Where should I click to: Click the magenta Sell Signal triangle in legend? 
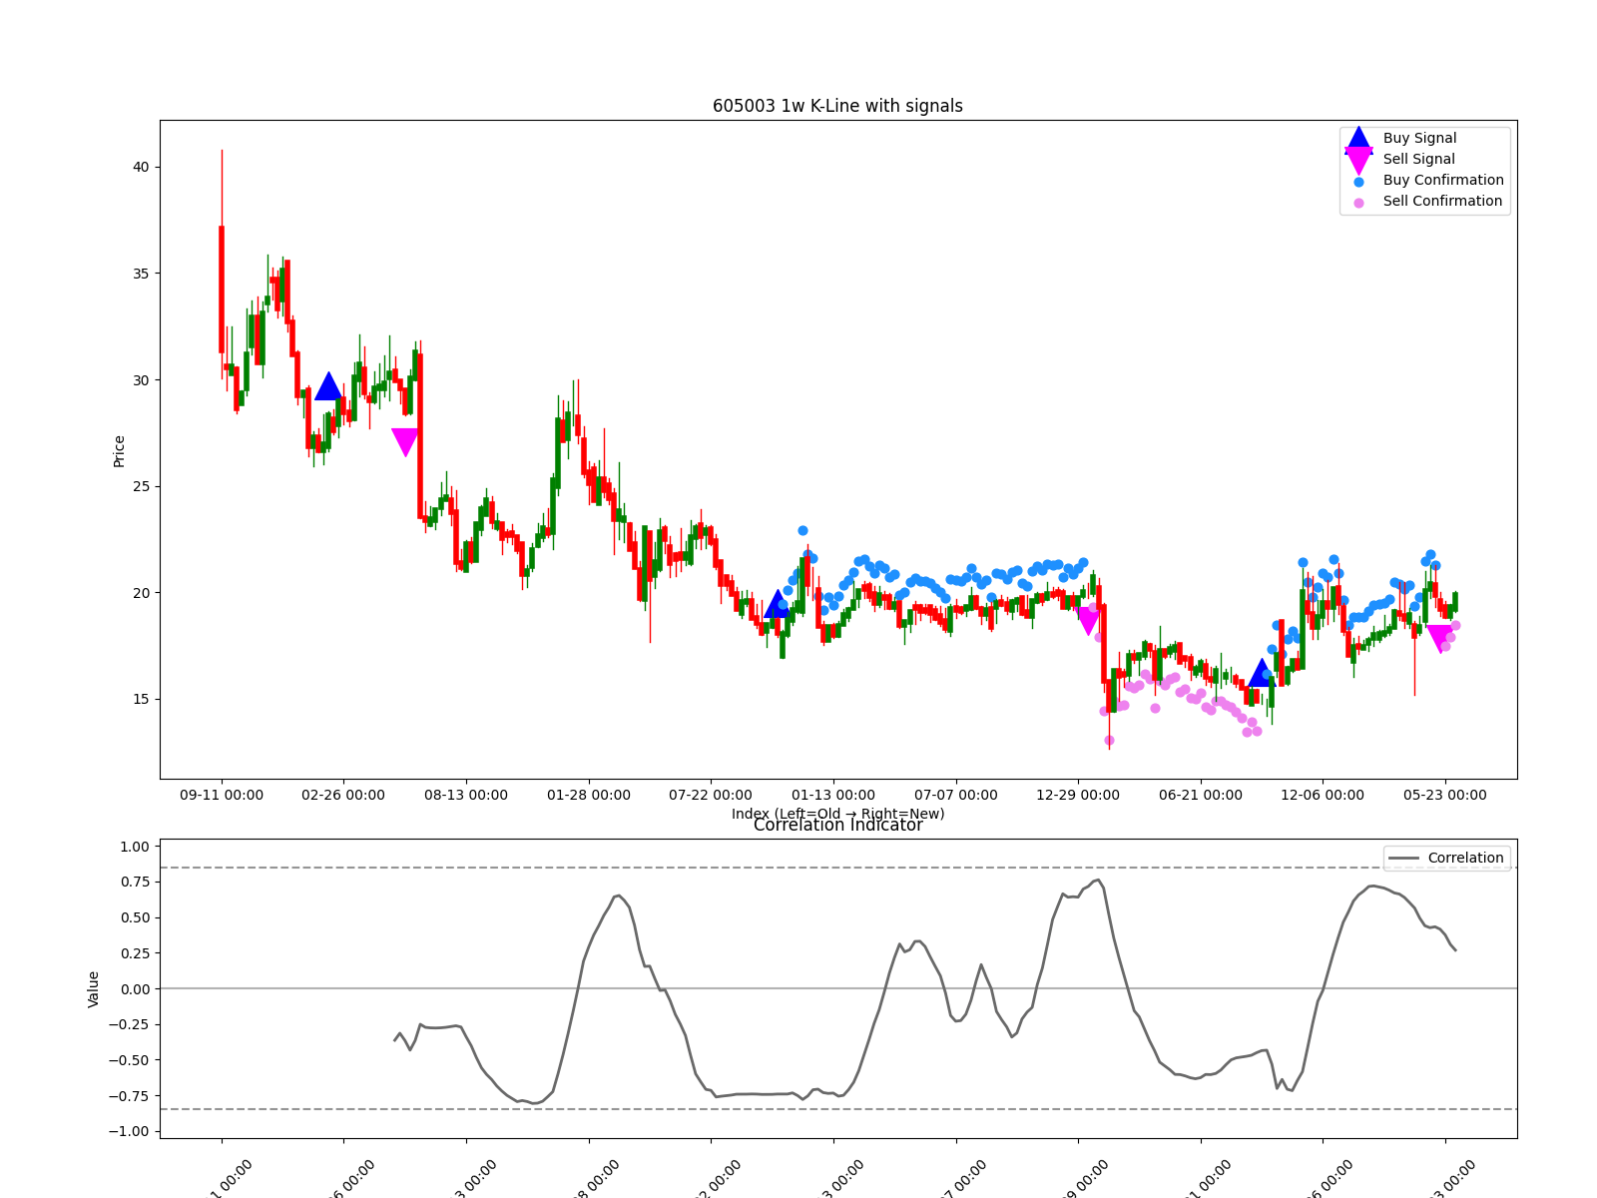tap(1358, 161)
